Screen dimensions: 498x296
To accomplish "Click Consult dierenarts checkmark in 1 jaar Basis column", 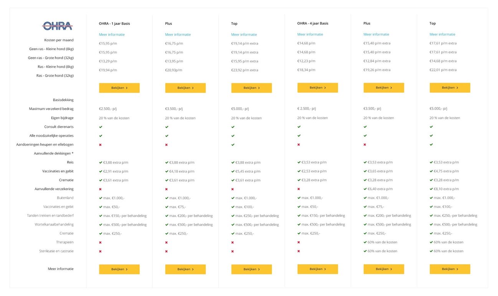I will pyautogui.click(x=101, y=127).
